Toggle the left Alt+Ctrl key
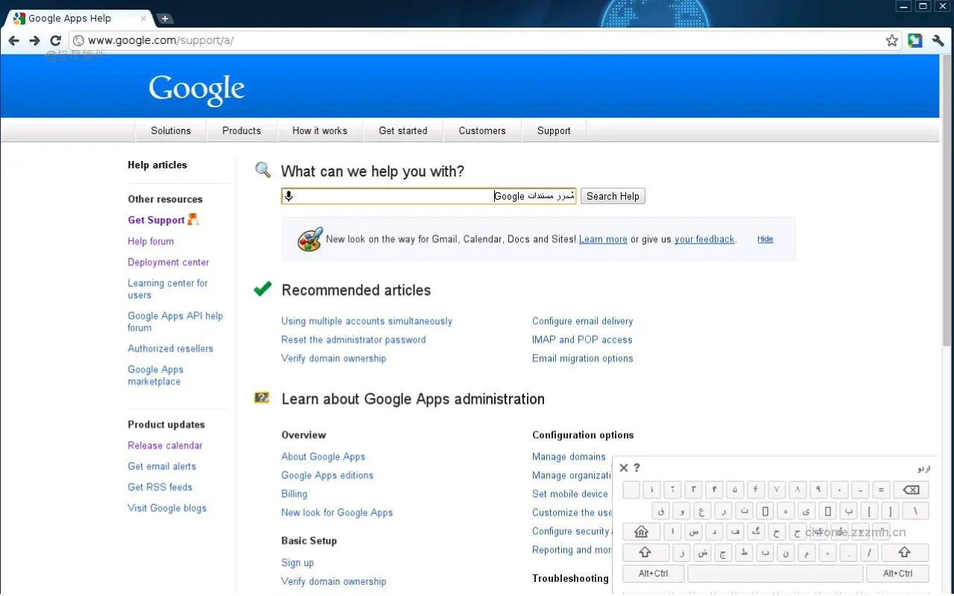Image resolution: width=954 pixels, height=596 pixels. [654, 573]
